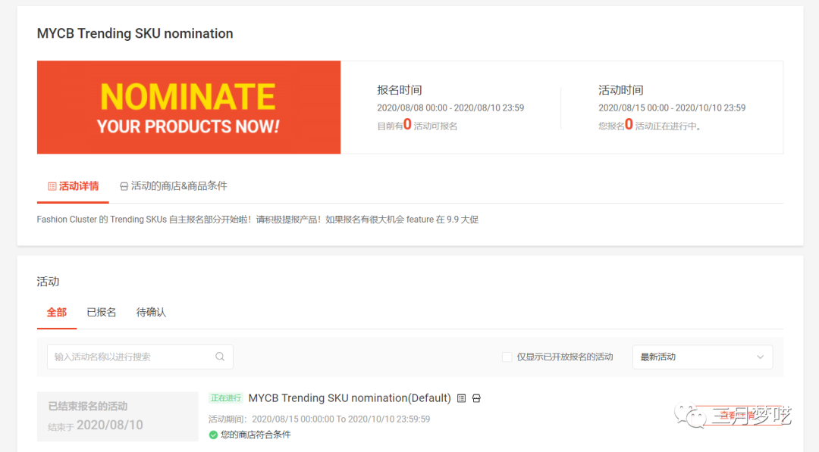The width and height of the screenshot is (819, 452).
Task: Open the 最新活动 sort dropdown
Action: 701,357
